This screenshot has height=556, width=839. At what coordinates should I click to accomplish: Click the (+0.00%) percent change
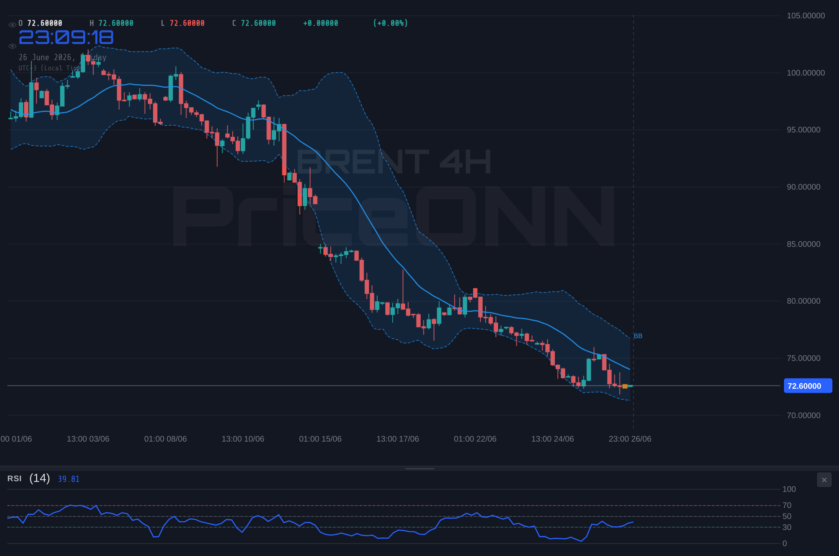click(391, 23)
